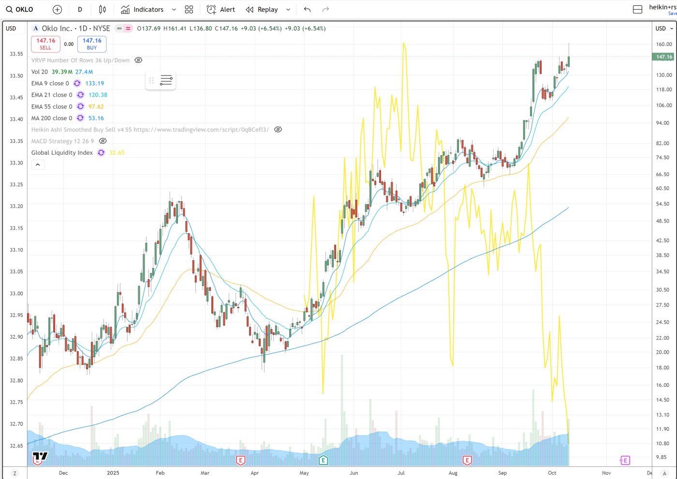
Task: Click the undo arrow in the toolbar
Action: [307, 10]
